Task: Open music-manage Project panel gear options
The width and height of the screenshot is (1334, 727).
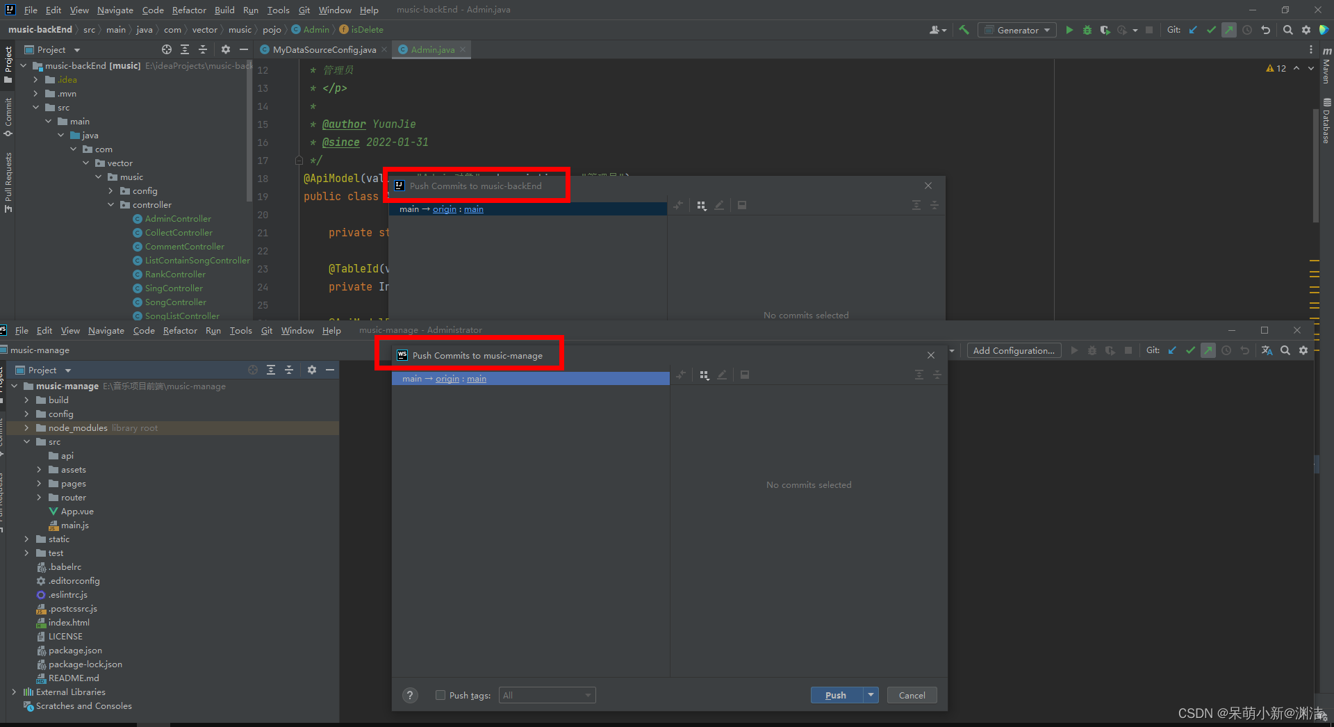Action: [312, 370]
